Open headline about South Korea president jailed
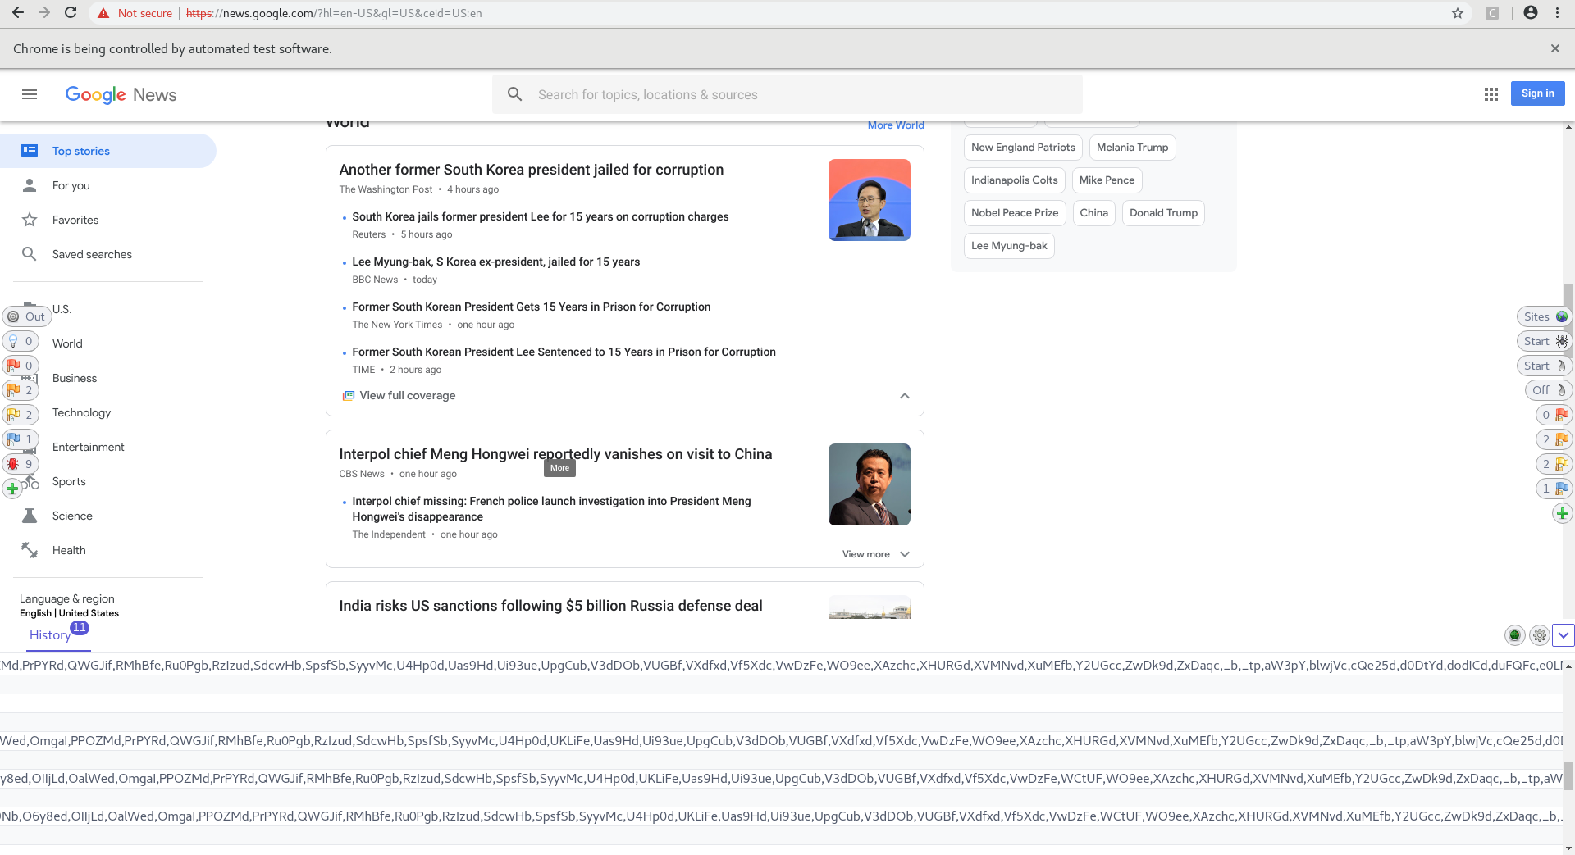This screenshot has width=1575, height=855. tap(532, 170)
